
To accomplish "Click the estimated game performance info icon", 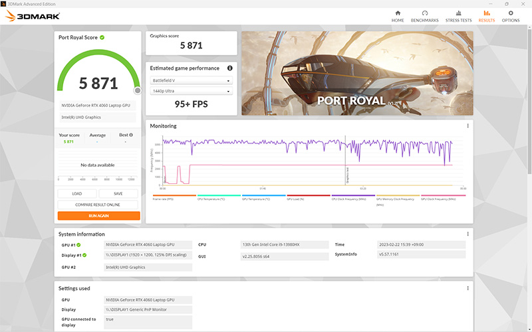I will coord(230,68).
